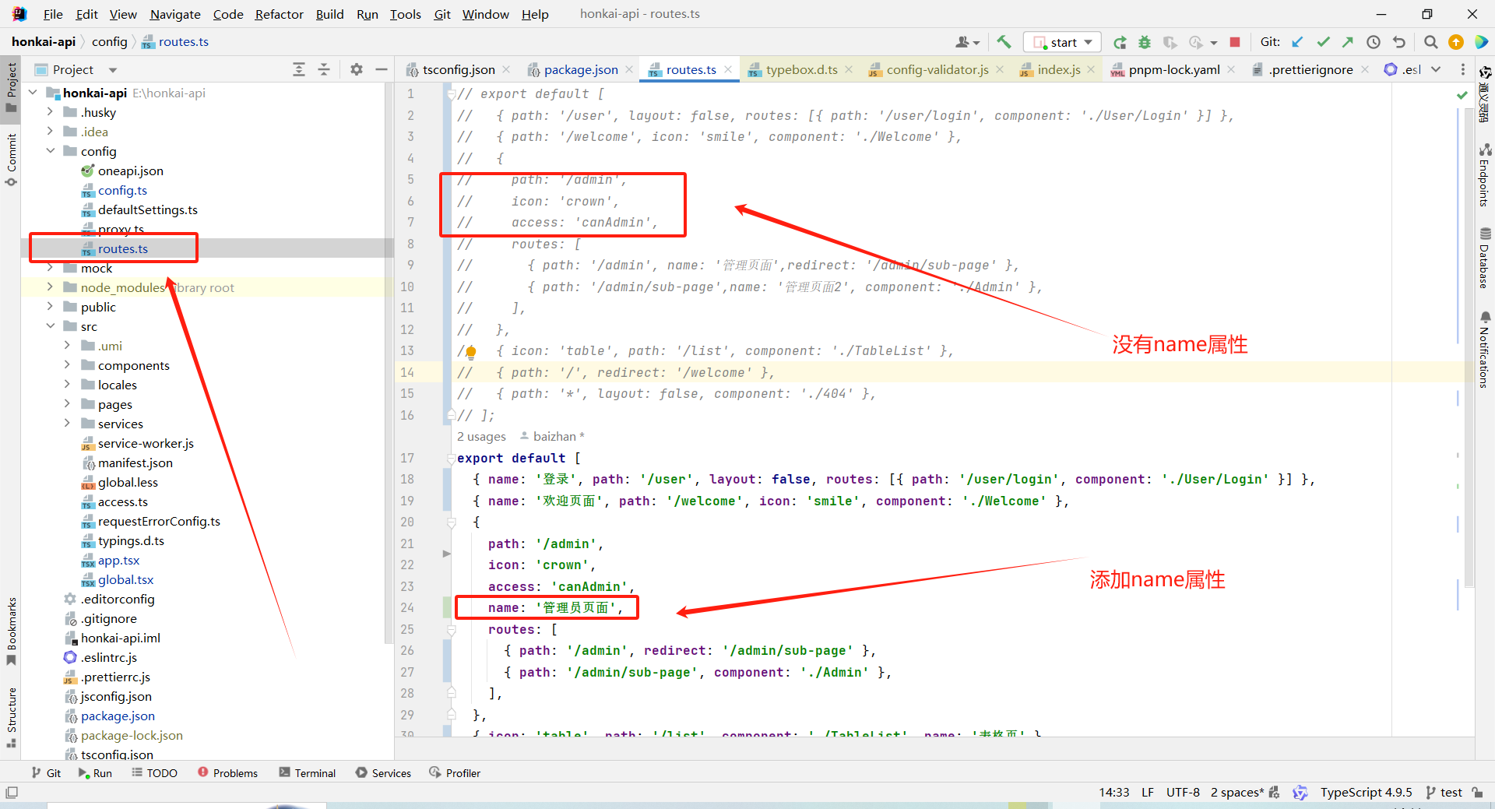Show hidden editor tabs dropdown
The width and height of the screenshot is (1495, 809).
tap(1436, 69)
